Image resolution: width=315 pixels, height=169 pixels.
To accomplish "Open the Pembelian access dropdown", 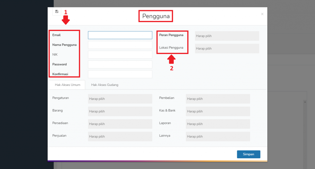I will [x=218, y=99].
